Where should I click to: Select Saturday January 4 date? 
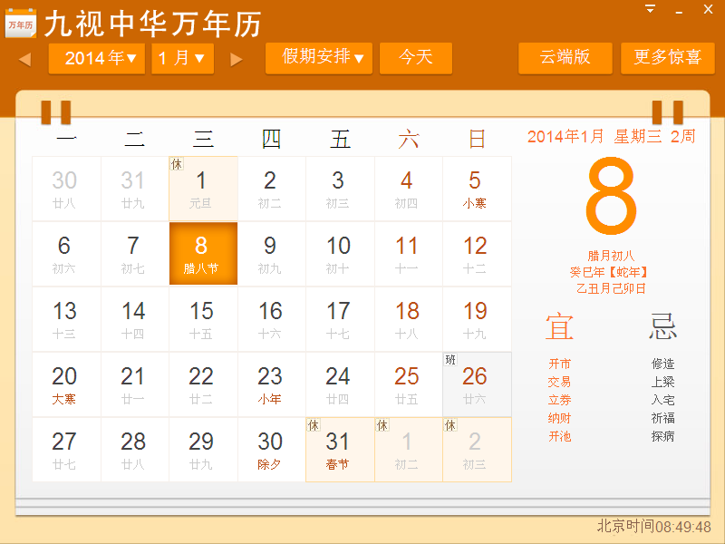coord(409,189)
